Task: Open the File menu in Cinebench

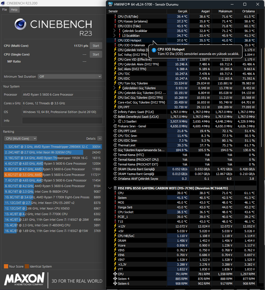Action: 4,10
